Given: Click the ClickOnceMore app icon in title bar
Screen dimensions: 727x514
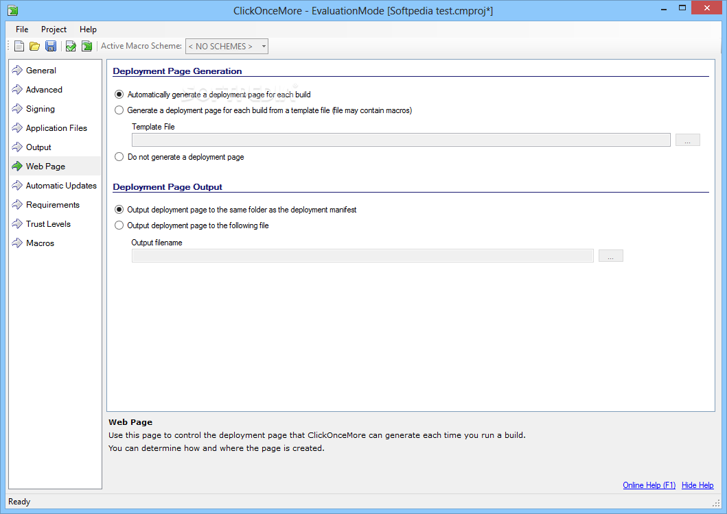Looking at the screenshot, I should pyautogui.click(x=12, y=10).
